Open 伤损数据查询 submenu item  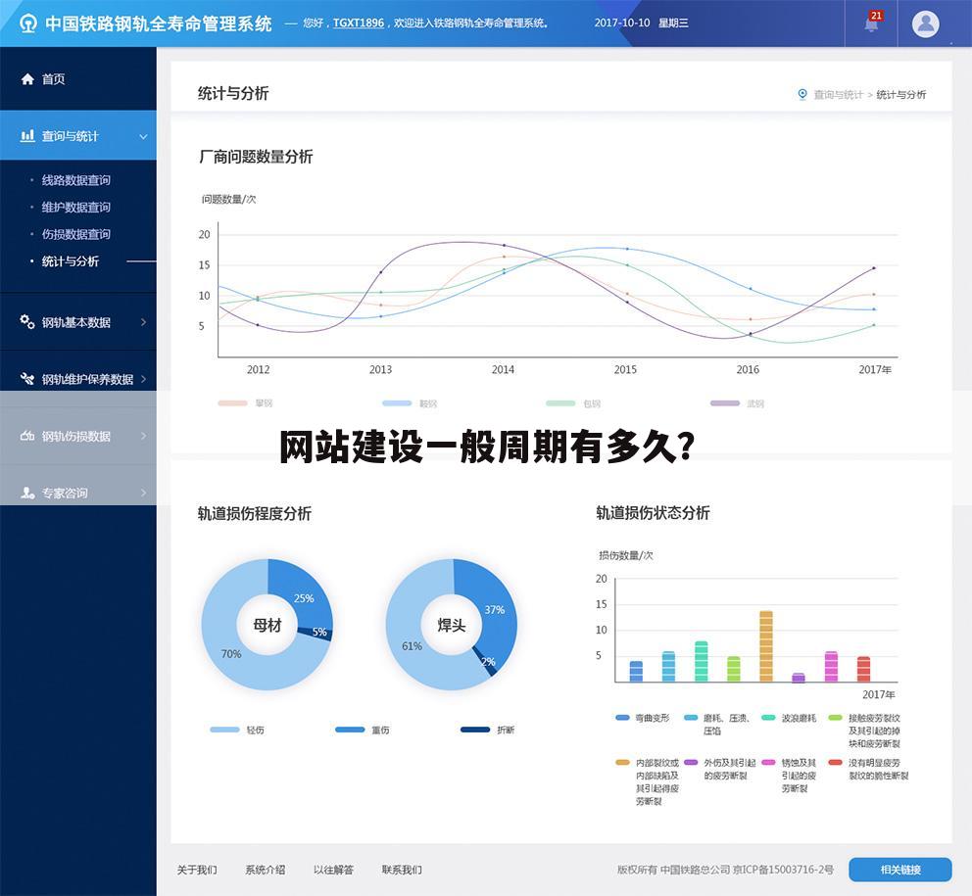tap(75, 234)
